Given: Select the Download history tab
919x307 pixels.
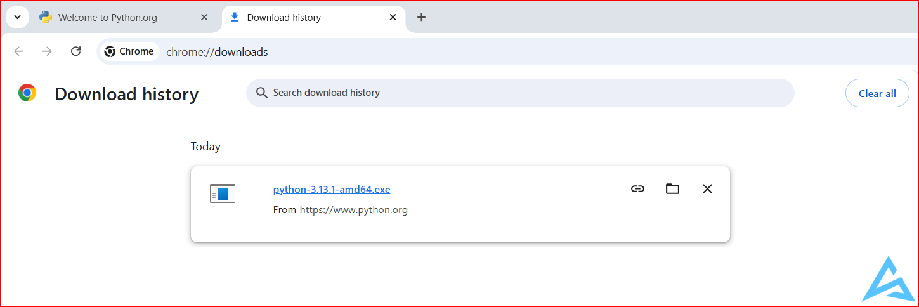Looking at the screenshot, I should [314, 18].
